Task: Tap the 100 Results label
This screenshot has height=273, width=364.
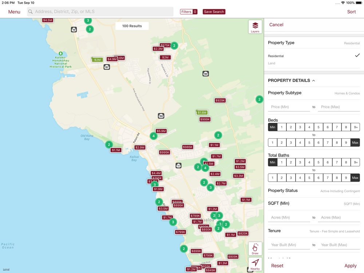Action: tap(132, 26)
